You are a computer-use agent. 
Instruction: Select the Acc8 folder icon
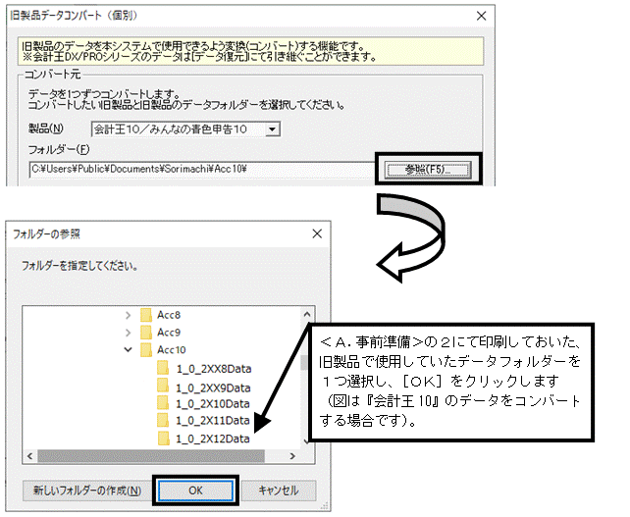pyautogui.click(x=146, y=315)
